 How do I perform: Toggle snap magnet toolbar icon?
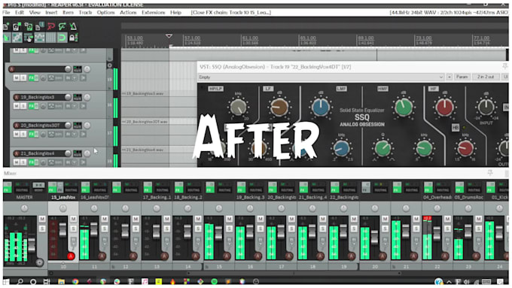click(62, 38)
